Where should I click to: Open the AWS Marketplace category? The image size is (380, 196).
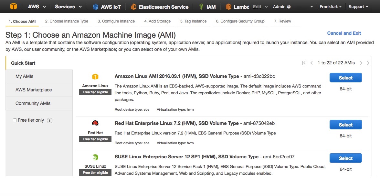39,90
